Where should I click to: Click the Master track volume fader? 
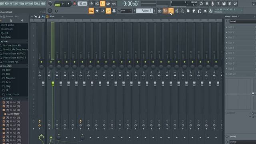tap(43, 84)
